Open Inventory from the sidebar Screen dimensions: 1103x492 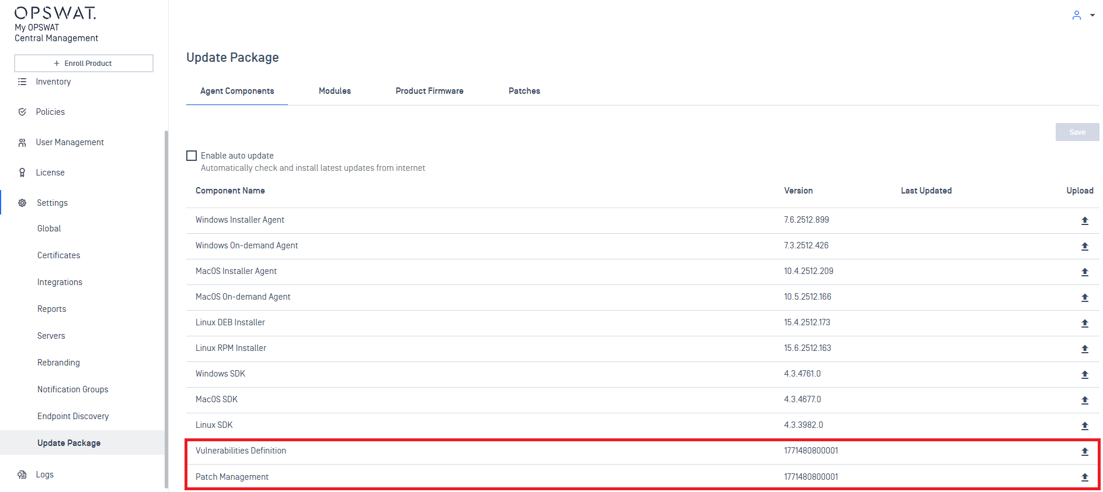pyautogui.click(x=53, y=82)
